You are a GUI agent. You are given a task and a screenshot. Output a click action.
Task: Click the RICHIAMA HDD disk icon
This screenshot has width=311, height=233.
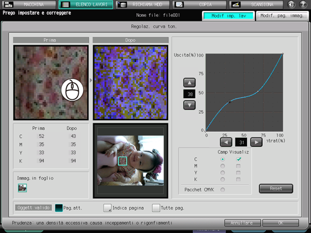click(x=122, y=5)
